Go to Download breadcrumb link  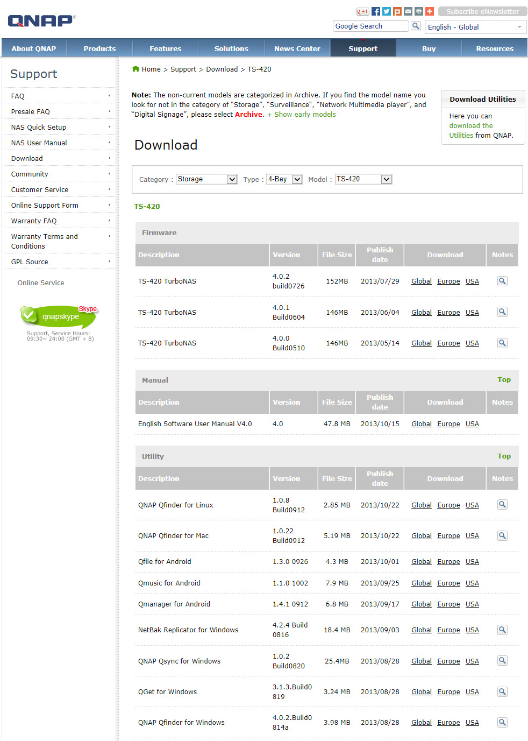(x=222, y=69)
